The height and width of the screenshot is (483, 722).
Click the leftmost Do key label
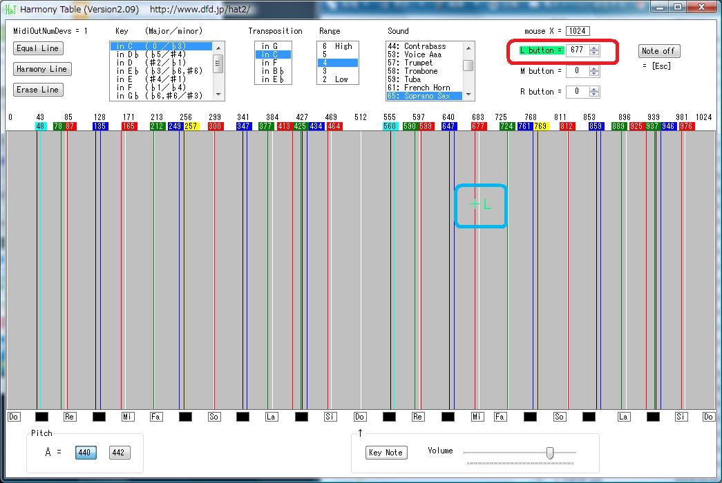pyautogui.click(x=14, y=417)
